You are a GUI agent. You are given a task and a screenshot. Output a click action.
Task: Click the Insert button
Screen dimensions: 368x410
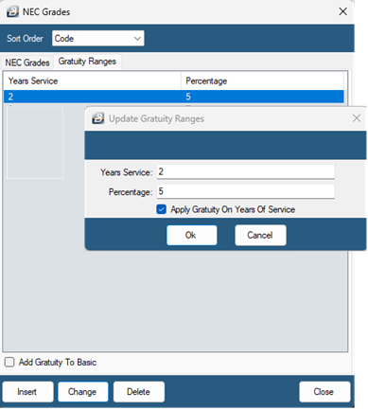pos(27,392)
